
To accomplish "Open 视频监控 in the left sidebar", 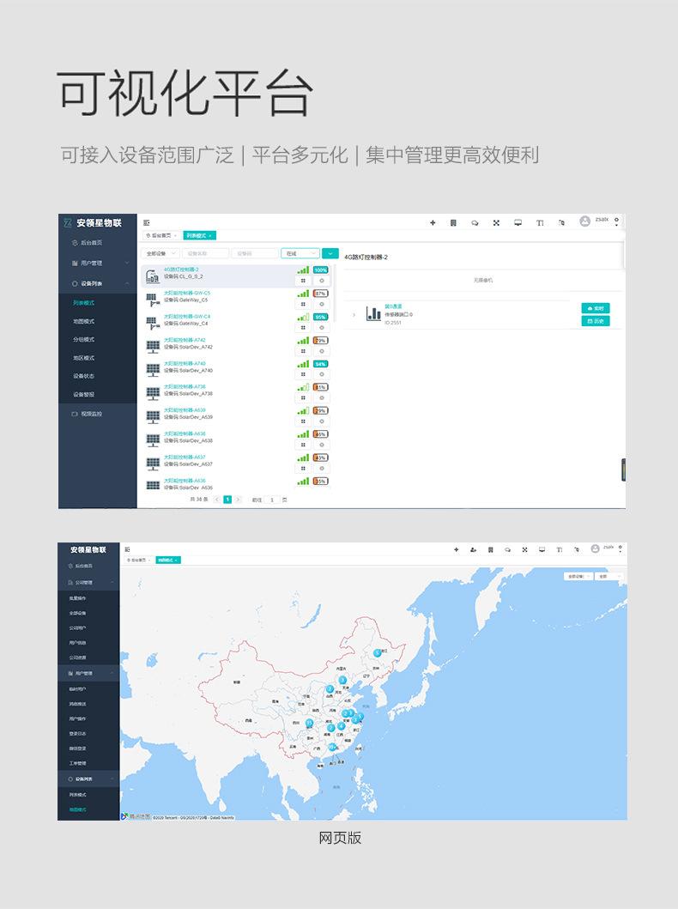I will click(90, 414).
